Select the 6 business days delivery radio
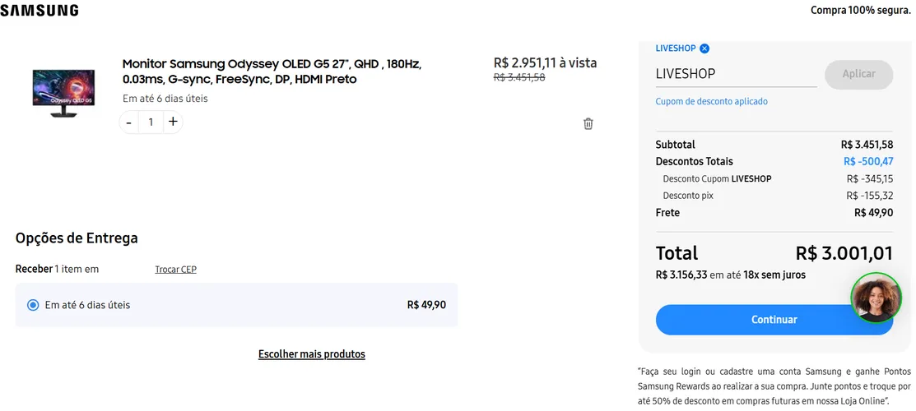The image size is (916, 411). click(33, 305)
